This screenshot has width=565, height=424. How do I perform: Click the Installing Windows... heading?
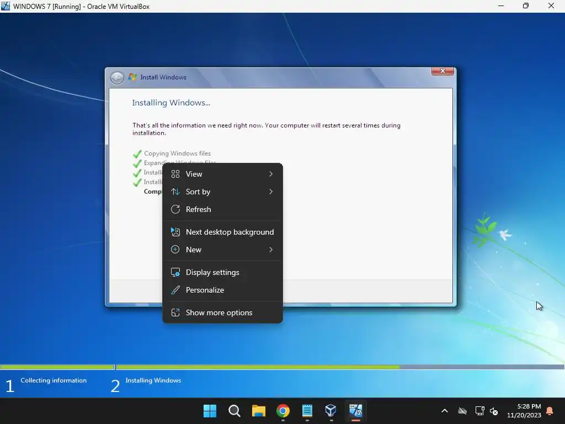171,103
